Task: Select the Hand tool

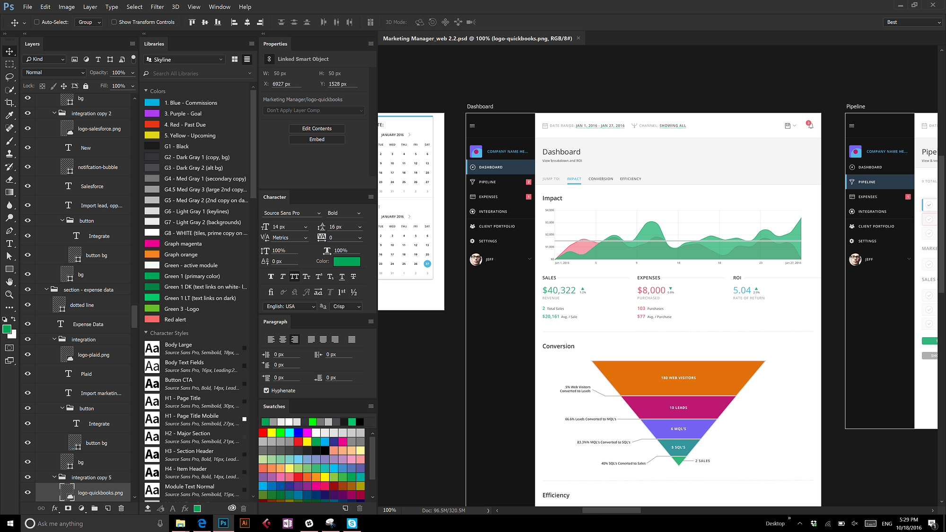Action: click(x=9, y=282)
